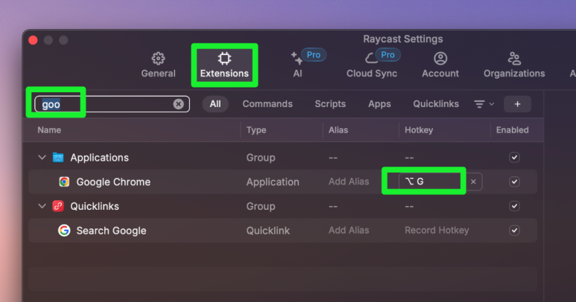Viewport: 576px width, 302px height.
Task: Collapse the Quicklinks group
Action: click(x=42, y=206)
